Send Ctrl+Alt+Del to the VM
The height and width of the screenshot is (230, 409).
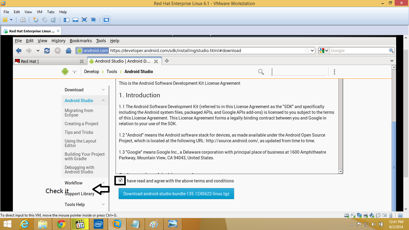(x=23, y=20)
